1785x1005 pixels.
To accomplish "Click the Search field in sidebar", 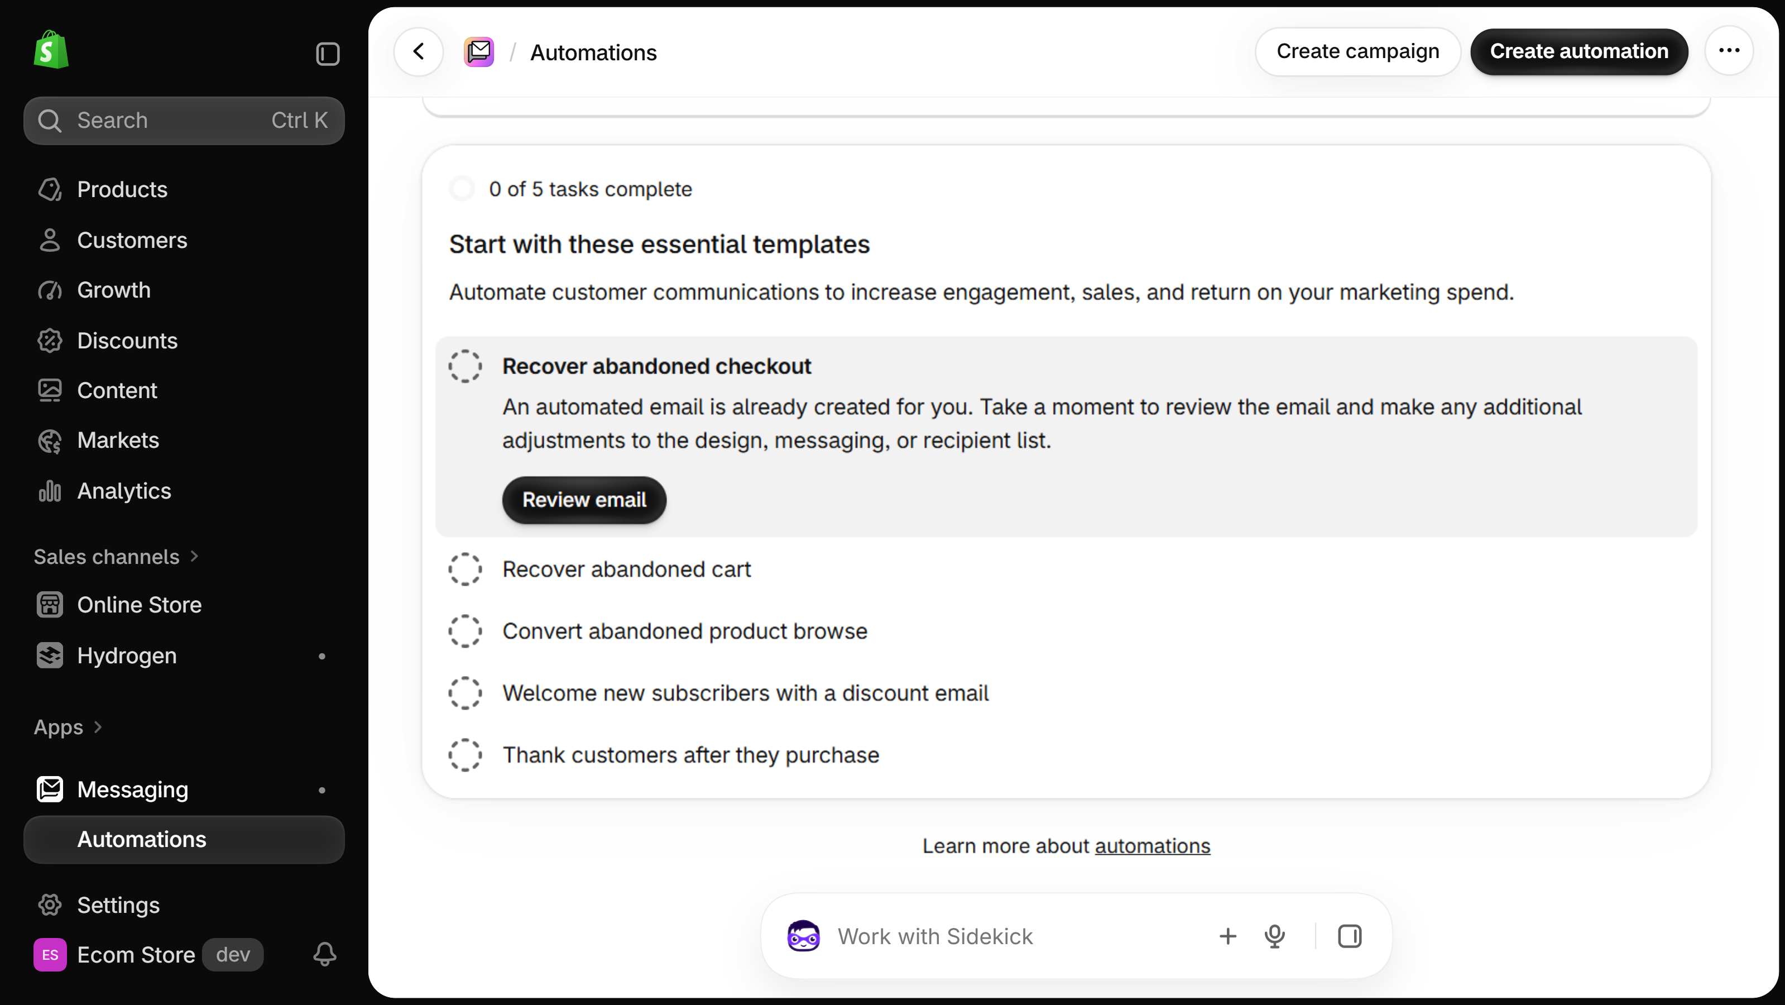I will point(184,121).
